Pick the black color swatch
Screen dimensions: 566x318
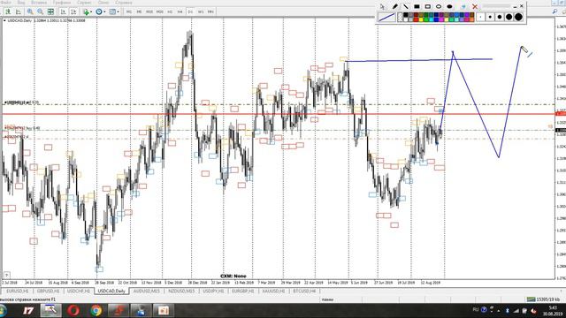tap(406, 15)
